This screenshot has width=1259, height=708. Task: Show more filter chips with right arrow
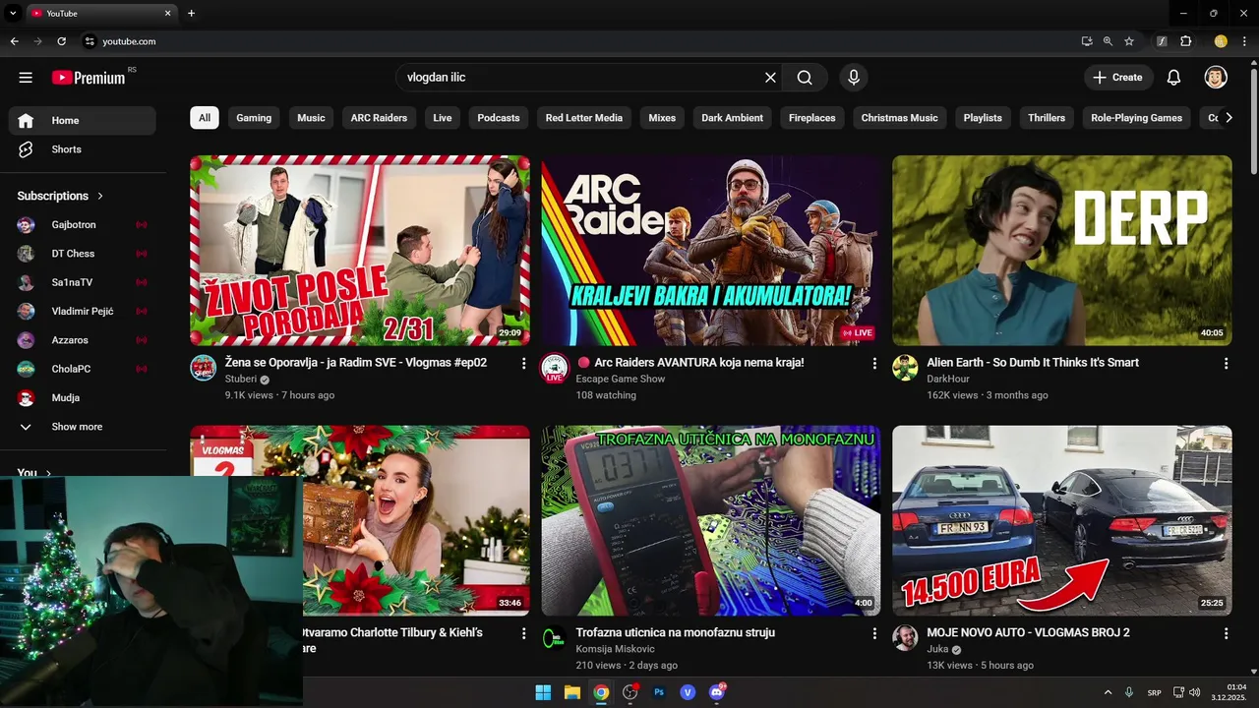(x=1228, y=118)
